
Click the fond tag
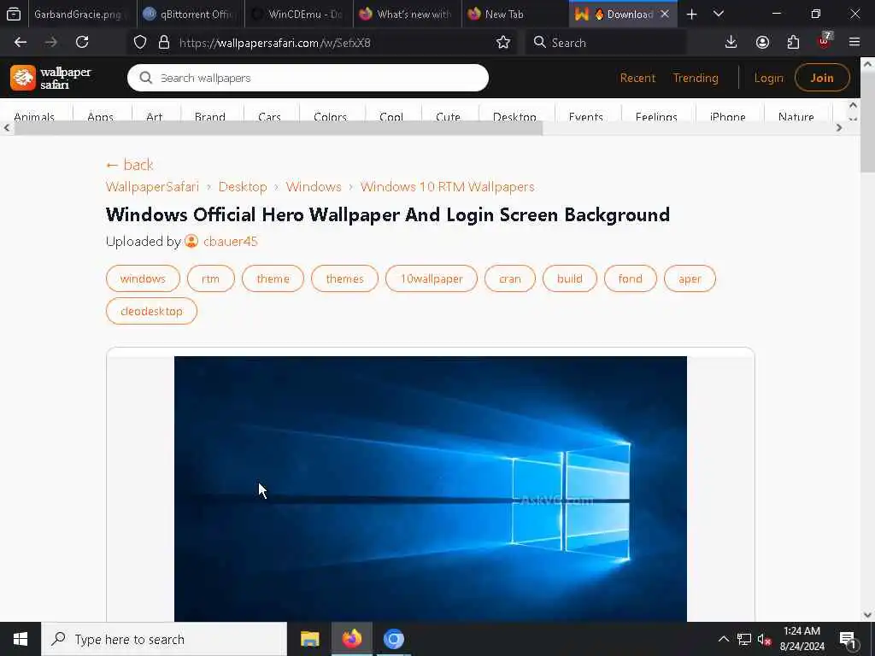[630, 278]
